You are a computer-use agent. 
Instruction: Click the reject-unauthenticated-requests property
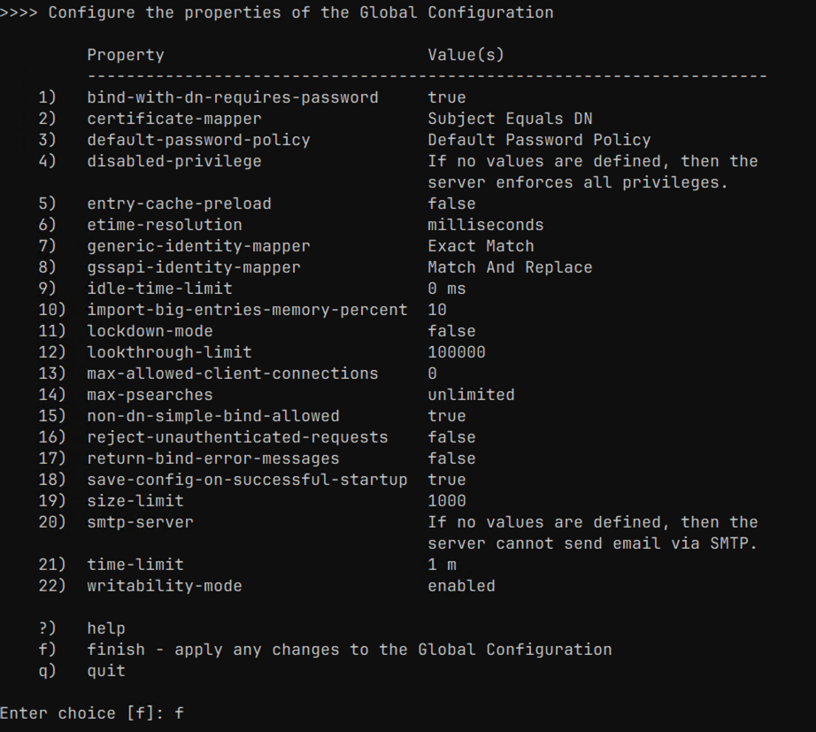[237, 437]
